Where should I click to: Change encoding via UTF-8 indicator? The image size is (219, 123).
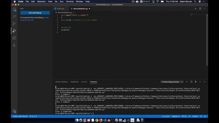184,116
